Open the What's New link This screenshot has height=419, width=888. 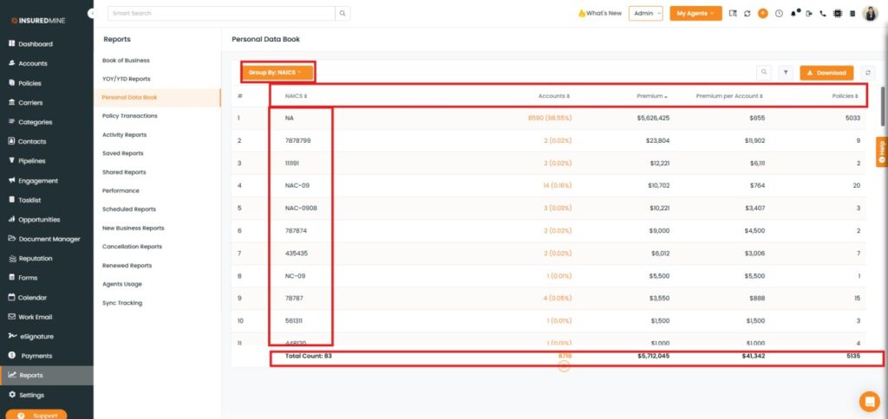(x=599, y=14)
